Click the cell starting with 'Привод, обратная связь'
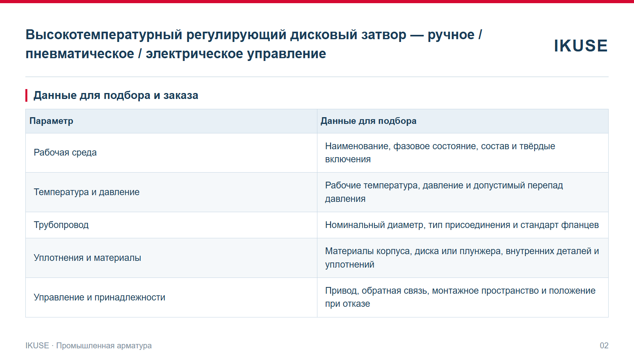Screen dimensions: 634x361 click(463, 298)
